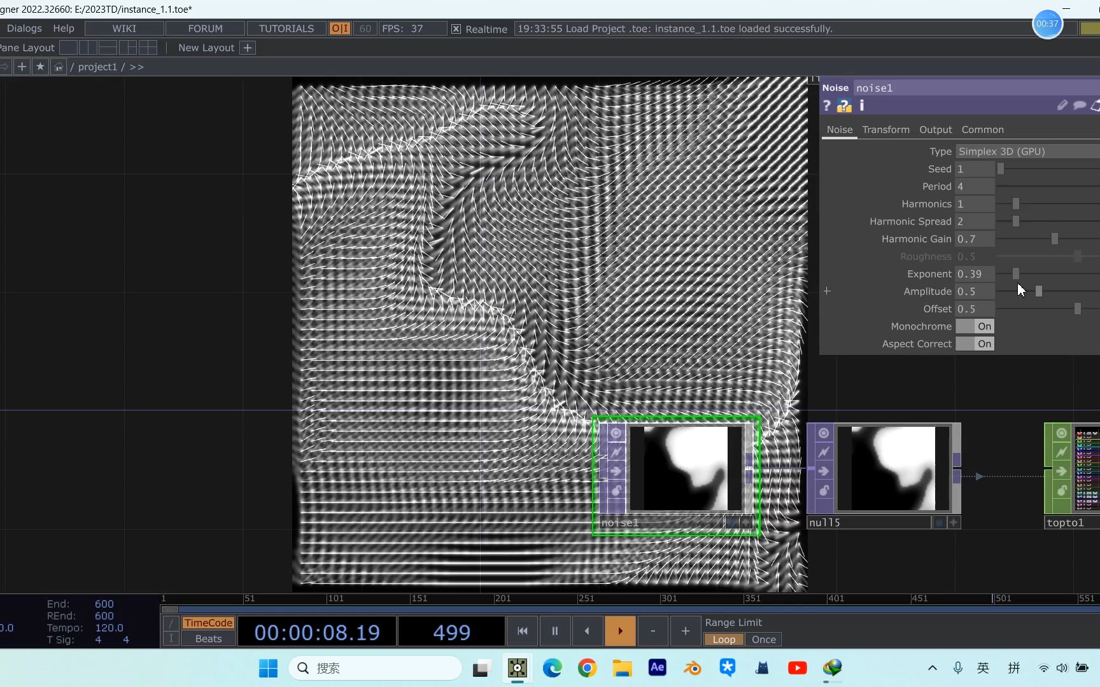
Task: Adjust the Exponent slider
Action: 1015,273
